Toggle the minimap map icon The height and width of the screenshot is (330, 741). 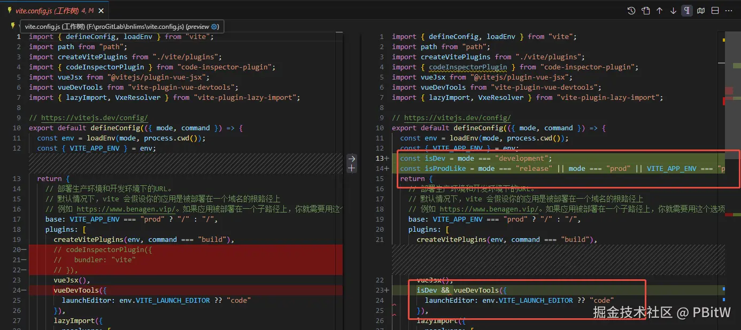[x=701, y=11]
